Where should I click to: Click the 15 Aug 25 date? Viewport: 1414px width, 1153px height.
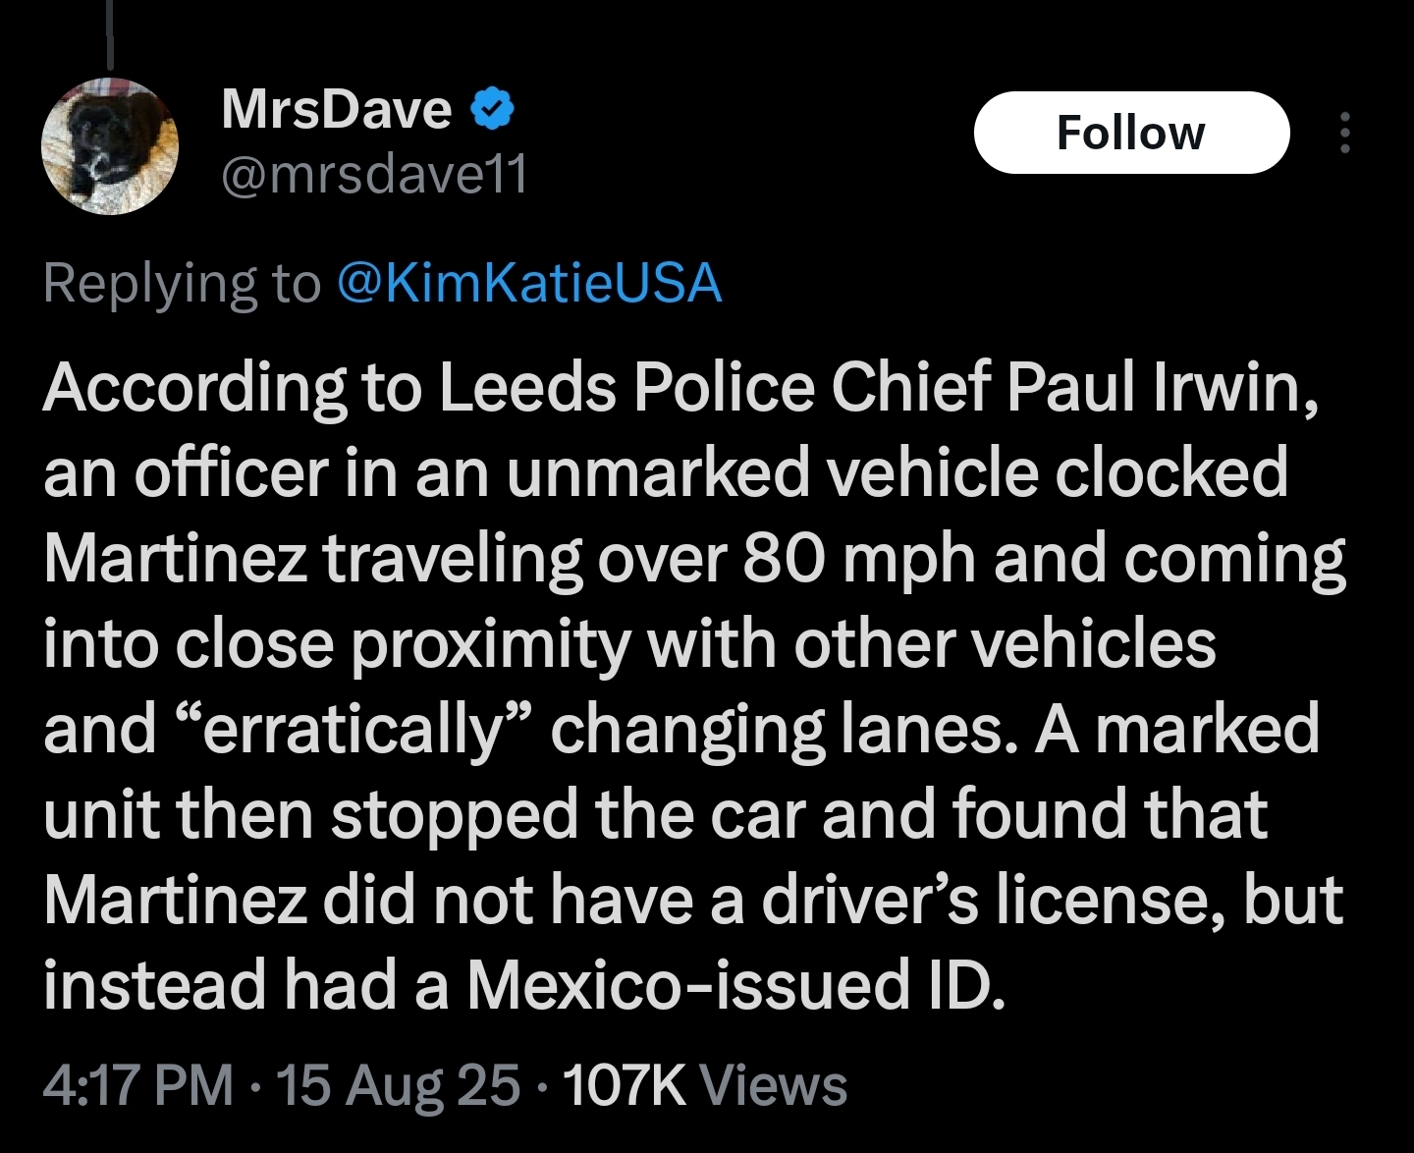pos(398,1085)
